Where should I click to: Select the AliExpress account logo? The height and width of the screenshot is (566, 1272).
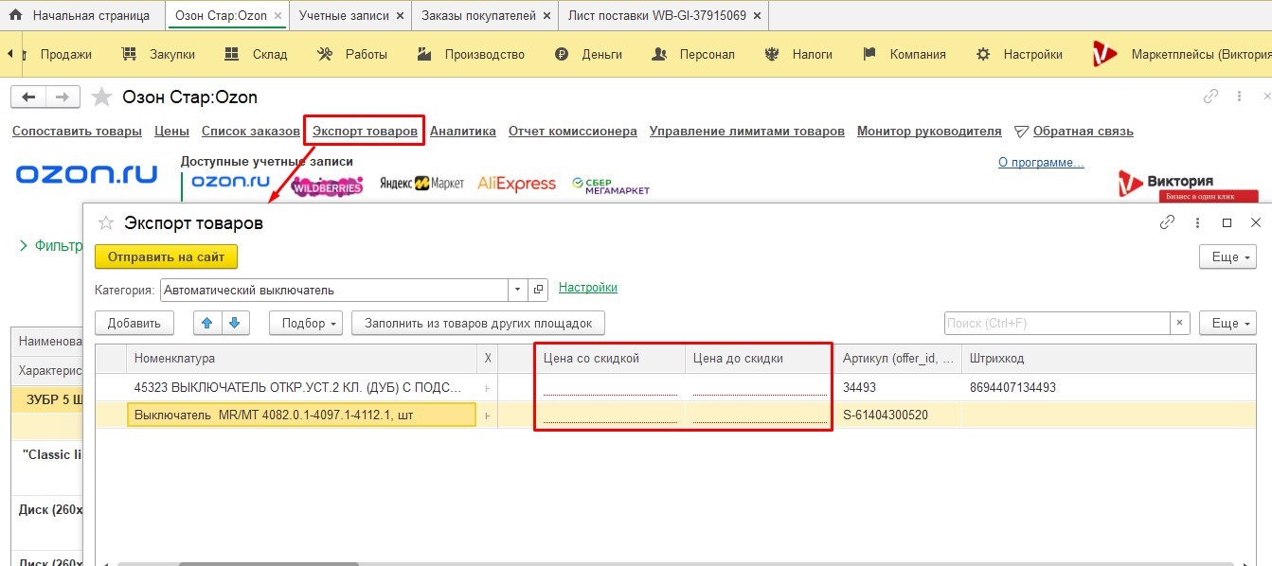tap(516, 184)
